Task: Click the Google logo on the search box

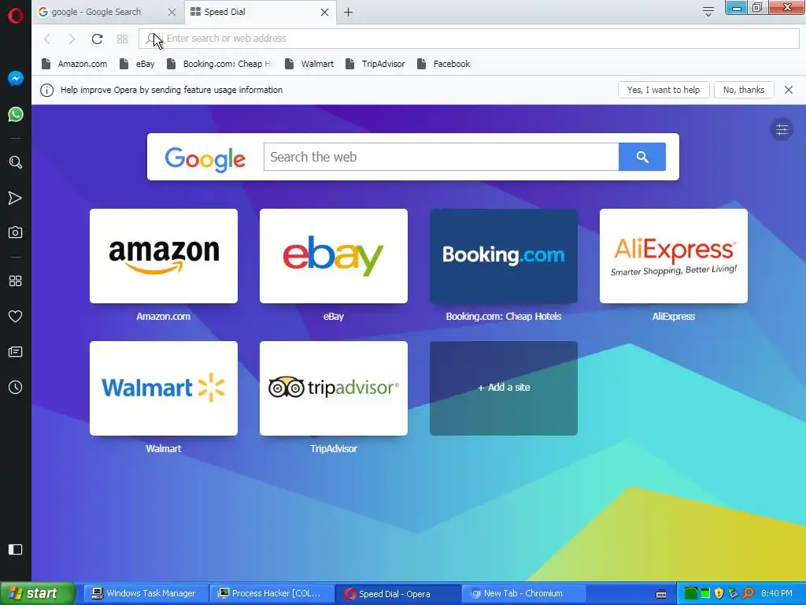Action: (205, 159)
